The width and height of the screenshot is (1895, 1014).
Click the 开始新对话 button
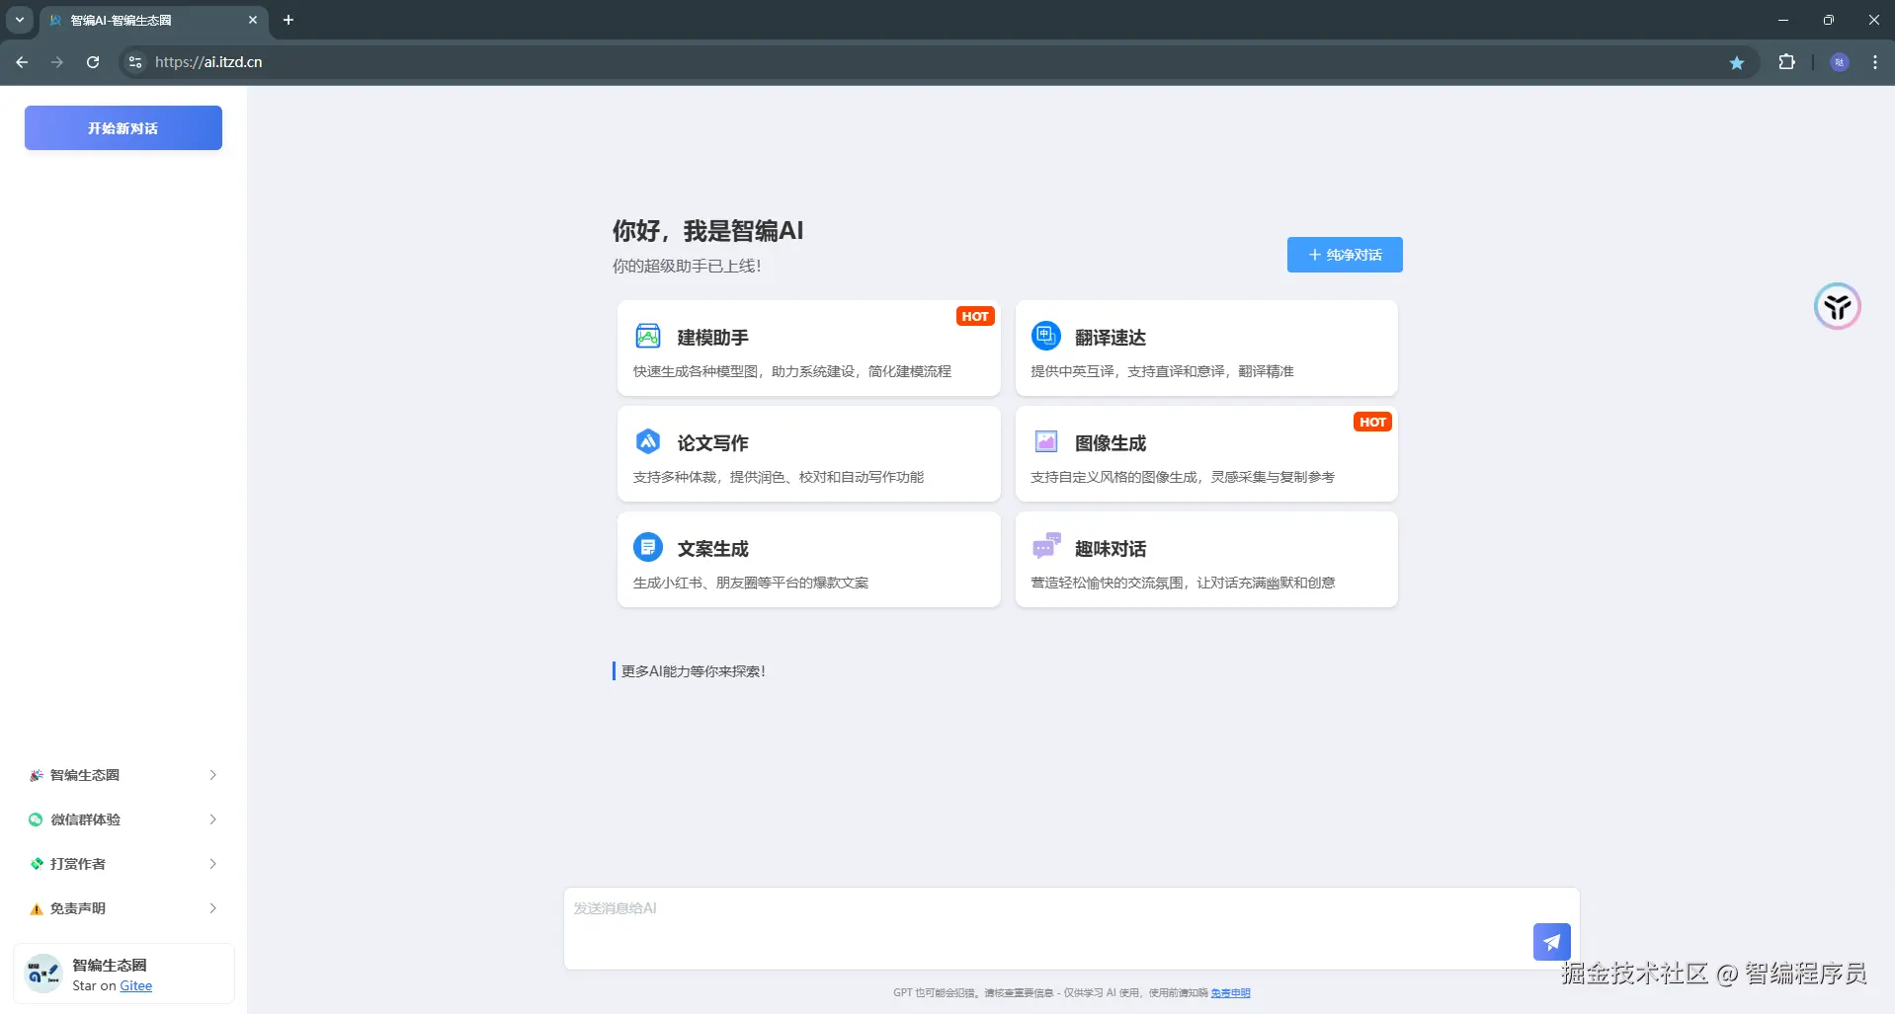(123, 127)
